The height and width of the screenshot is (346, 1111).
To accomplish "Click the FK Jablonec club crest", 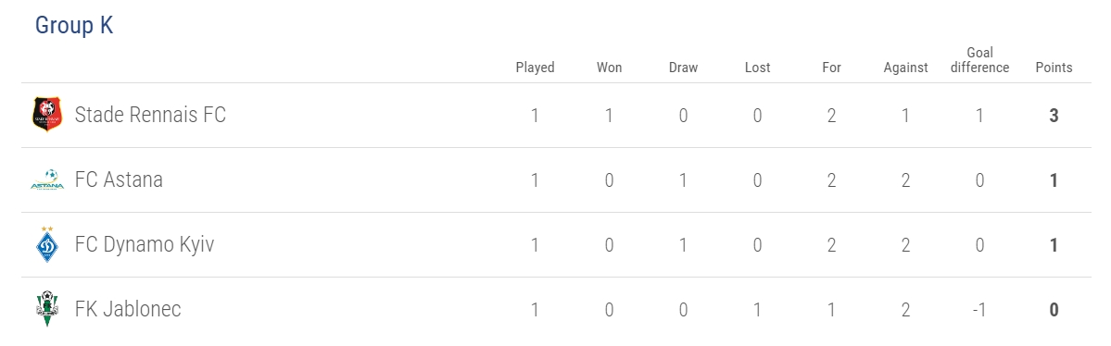I will pyautogui.click(x=47, y=309).
